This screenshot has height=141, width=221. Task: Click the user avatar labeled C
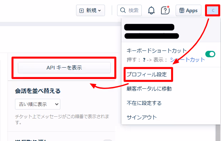pos(213,10)
